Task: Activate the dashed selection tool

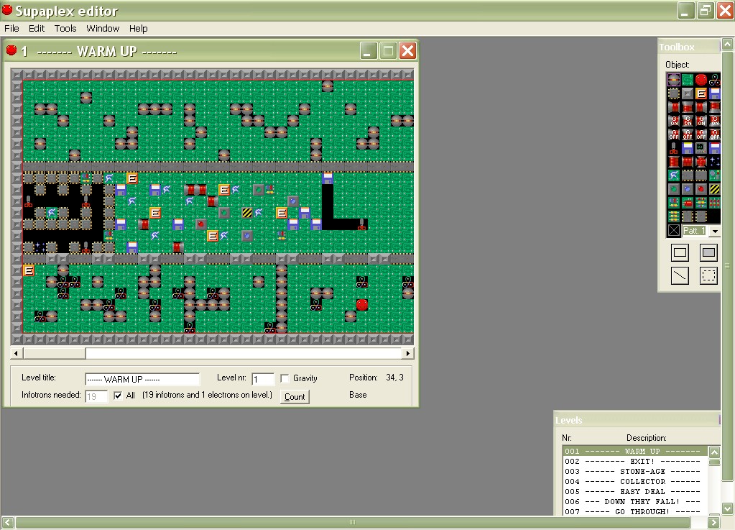Action: coord(708,276)
